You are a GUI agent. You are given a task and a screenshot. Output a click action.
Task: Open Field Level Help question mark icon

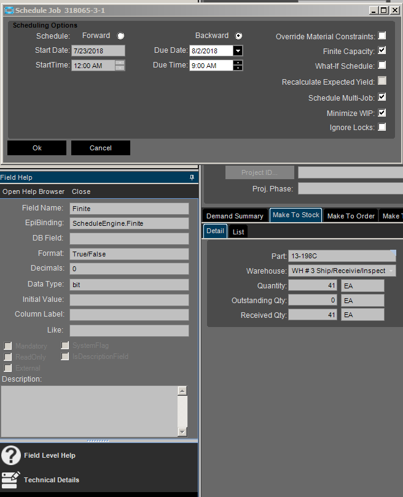point(11,455)
